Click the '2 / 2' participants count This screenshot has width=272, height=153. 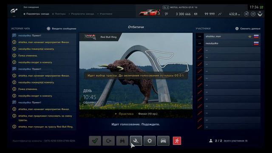(218, 141)
